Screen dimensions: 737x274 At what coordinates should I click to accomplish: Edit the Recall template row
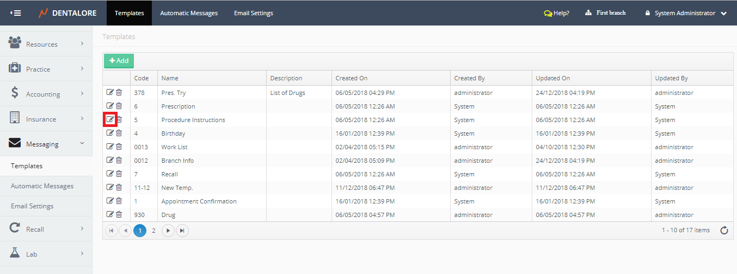coord(110,174)
